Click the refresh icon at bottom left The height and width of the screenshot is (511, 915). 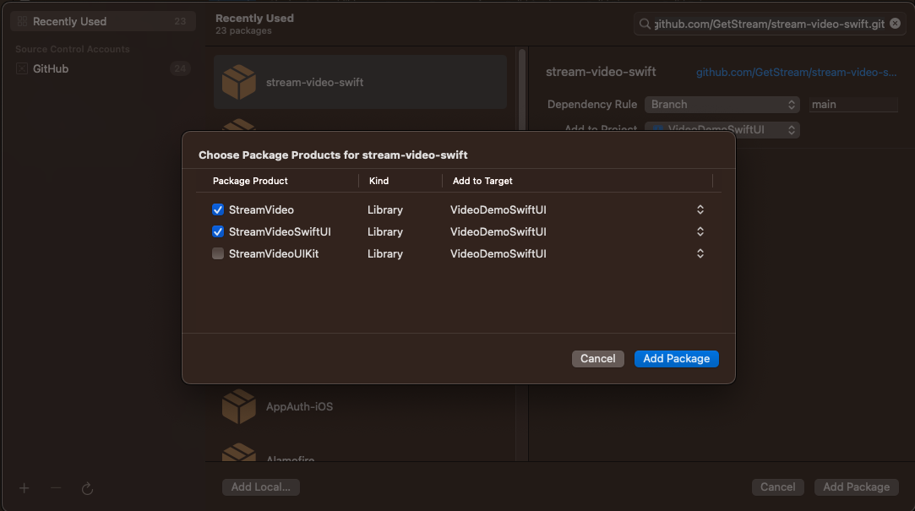pos(87,488)
